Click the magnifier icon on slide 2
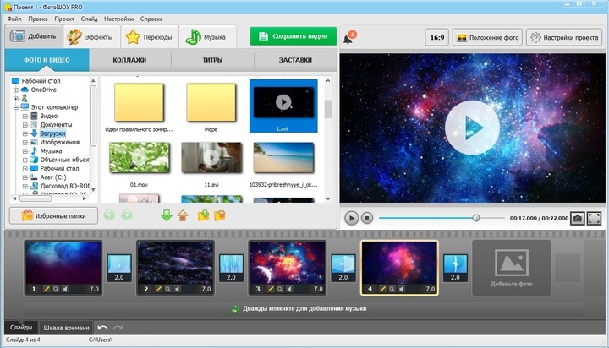This screenshot has height=348, width=609. point(167,289)
